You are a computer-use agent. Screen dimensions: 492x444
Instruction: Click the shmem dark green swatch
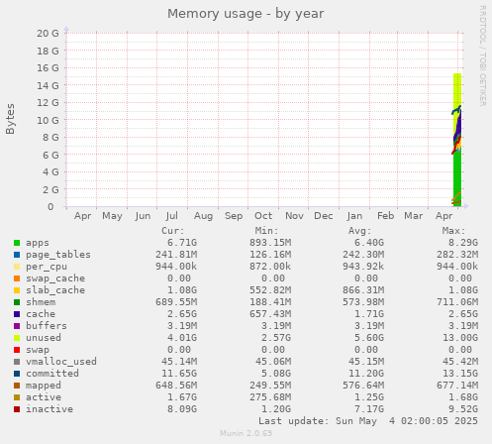[x=17, y=302]
